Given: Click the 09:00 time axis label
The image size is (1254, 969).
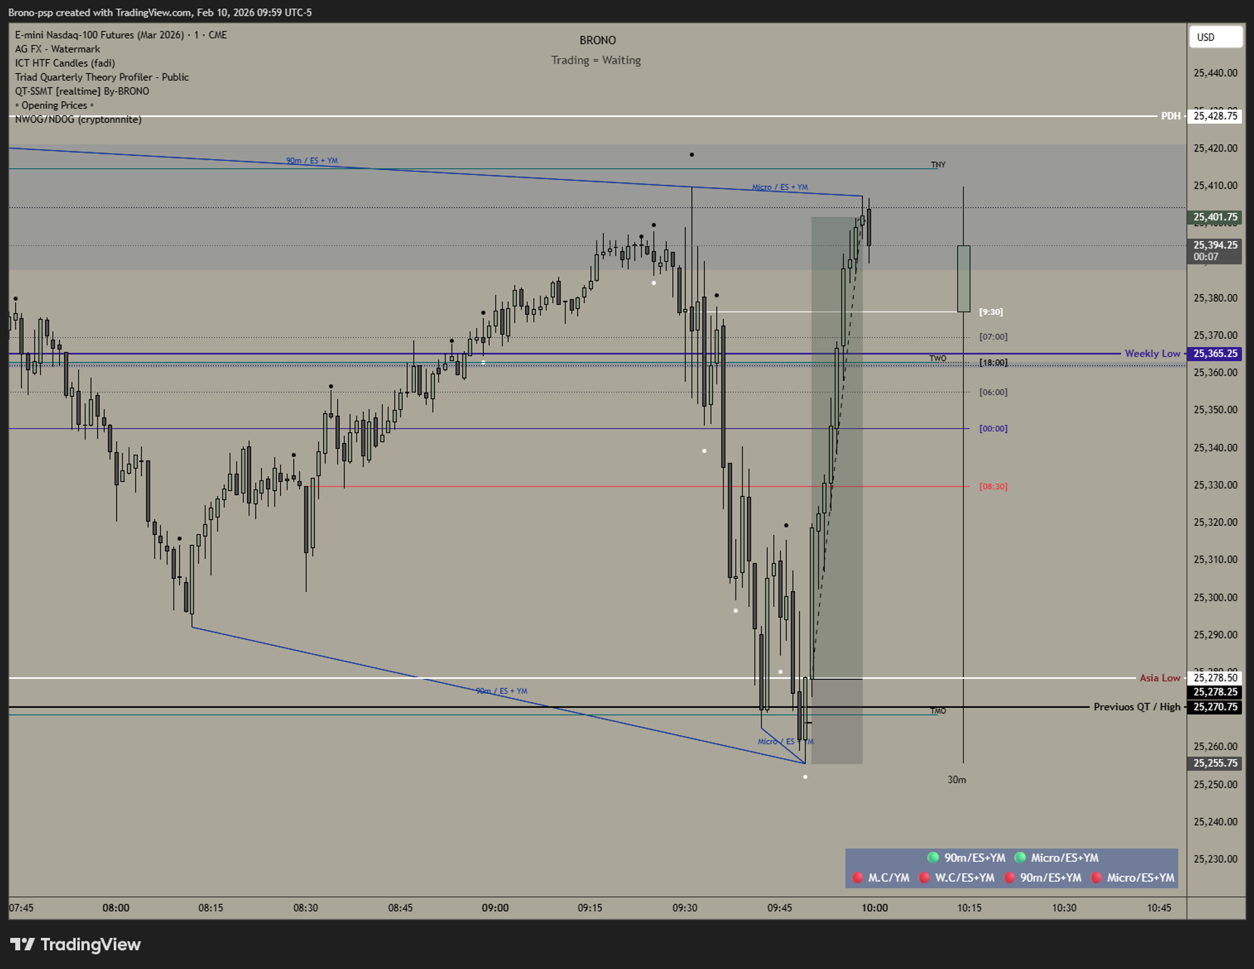Looking at the screenshot, I should coord(495,908).
